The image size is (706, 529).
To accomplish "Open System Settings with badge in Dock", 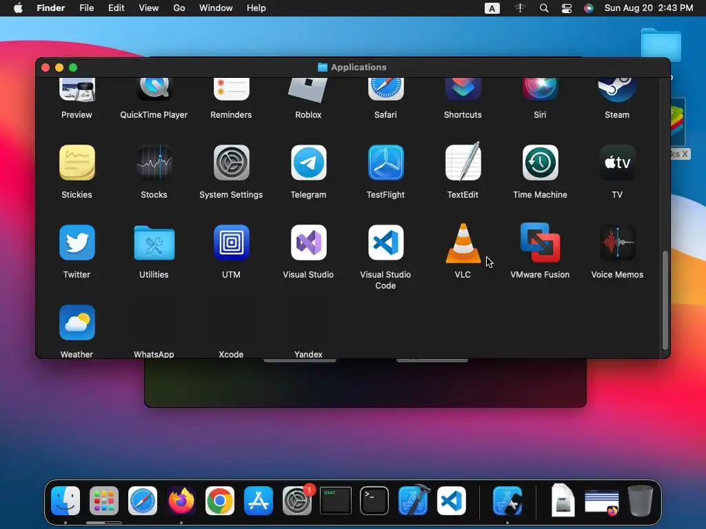I will pyautogui.click(x=297, y=501).
